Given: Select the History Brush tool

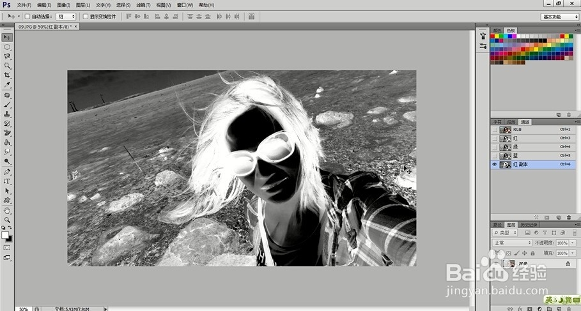Looking at the screenshot, I should [7, 124].
